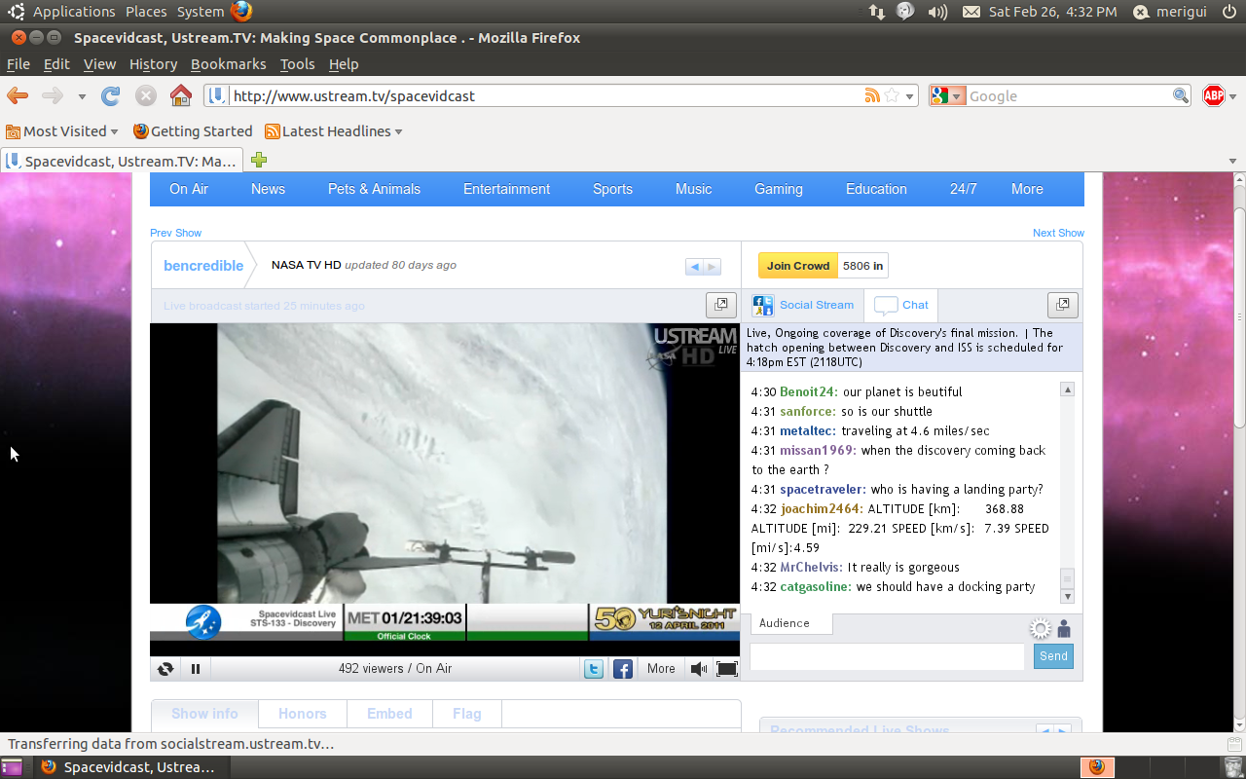Viewport: 1246px width, 779px height.
Task: Click the chat user person icon
Action: [1064, 628]
